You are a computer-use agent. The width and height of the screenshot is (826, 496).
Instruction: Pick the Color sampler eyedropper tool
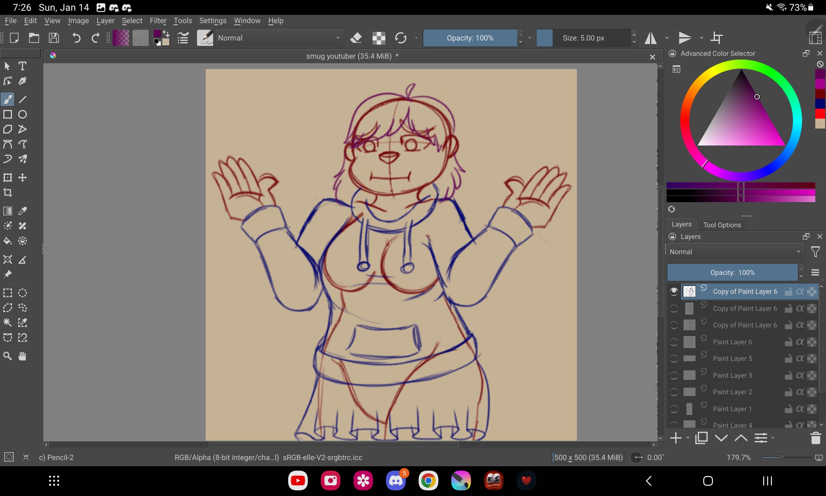coord(23,211)
